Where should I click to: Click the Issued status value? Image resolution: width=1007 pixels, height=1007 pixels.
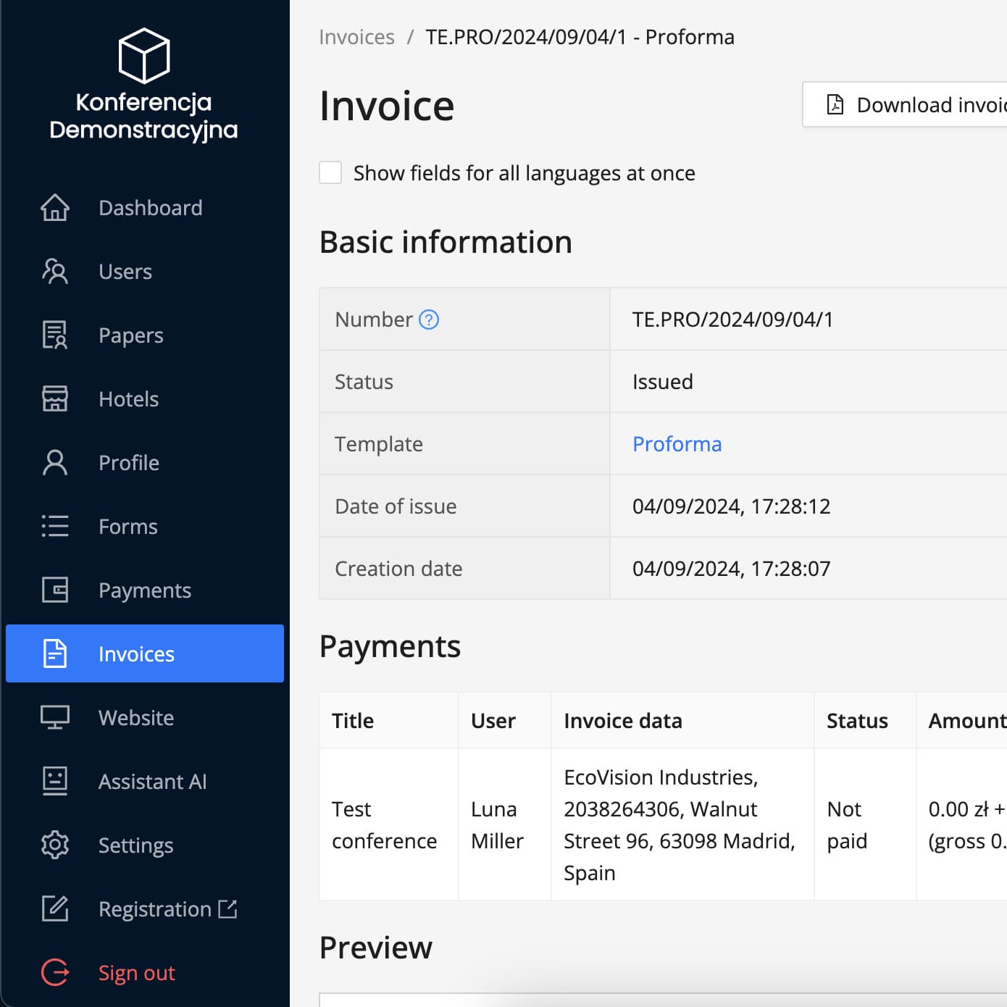tap(663, 382)
